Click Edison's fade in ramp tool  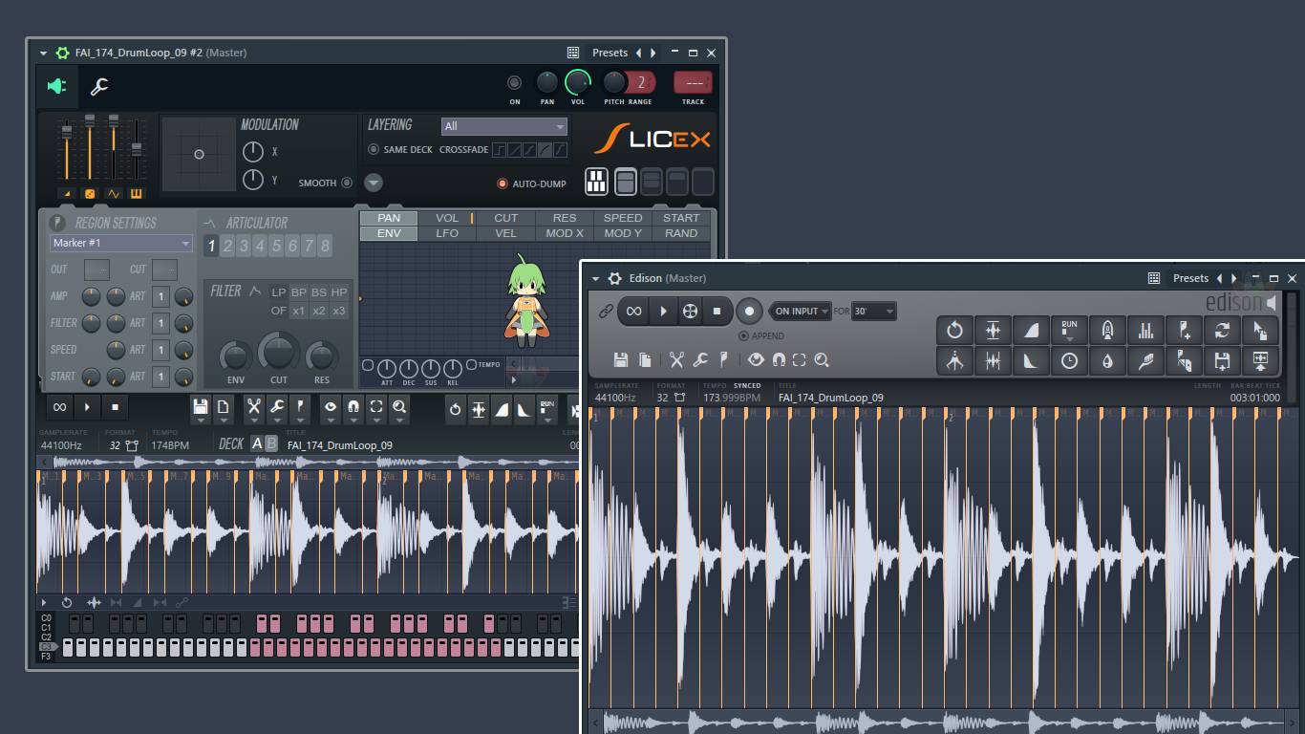[x=1031, y=331]
